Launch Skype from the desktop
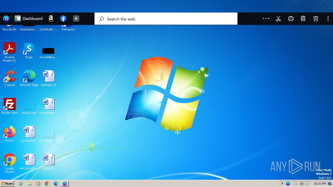Screen dimensions: 333x187 click(x=29, y=51)
